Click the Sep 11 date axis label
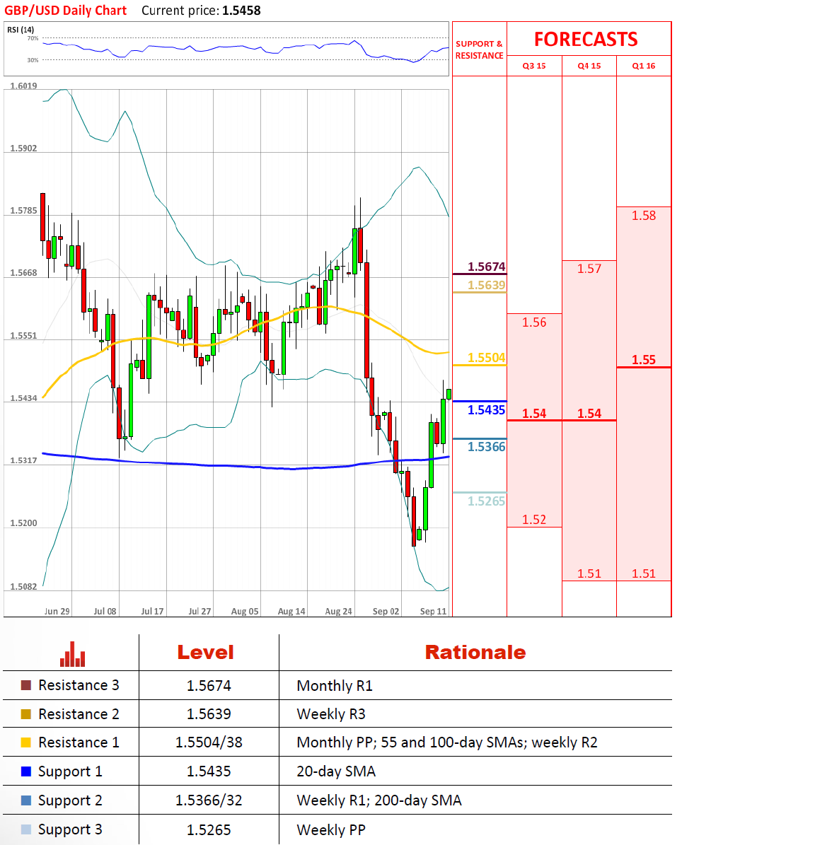Viewport: 815px width, 845px height. pos(434,611)
